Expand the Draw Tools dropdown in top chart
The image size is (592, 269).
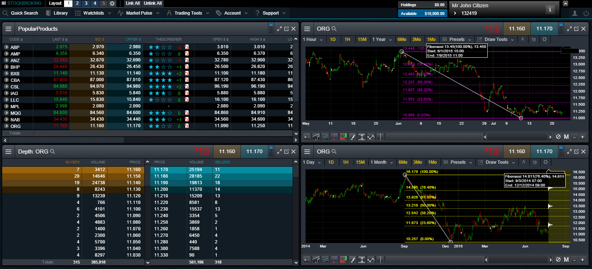[496, 39]
